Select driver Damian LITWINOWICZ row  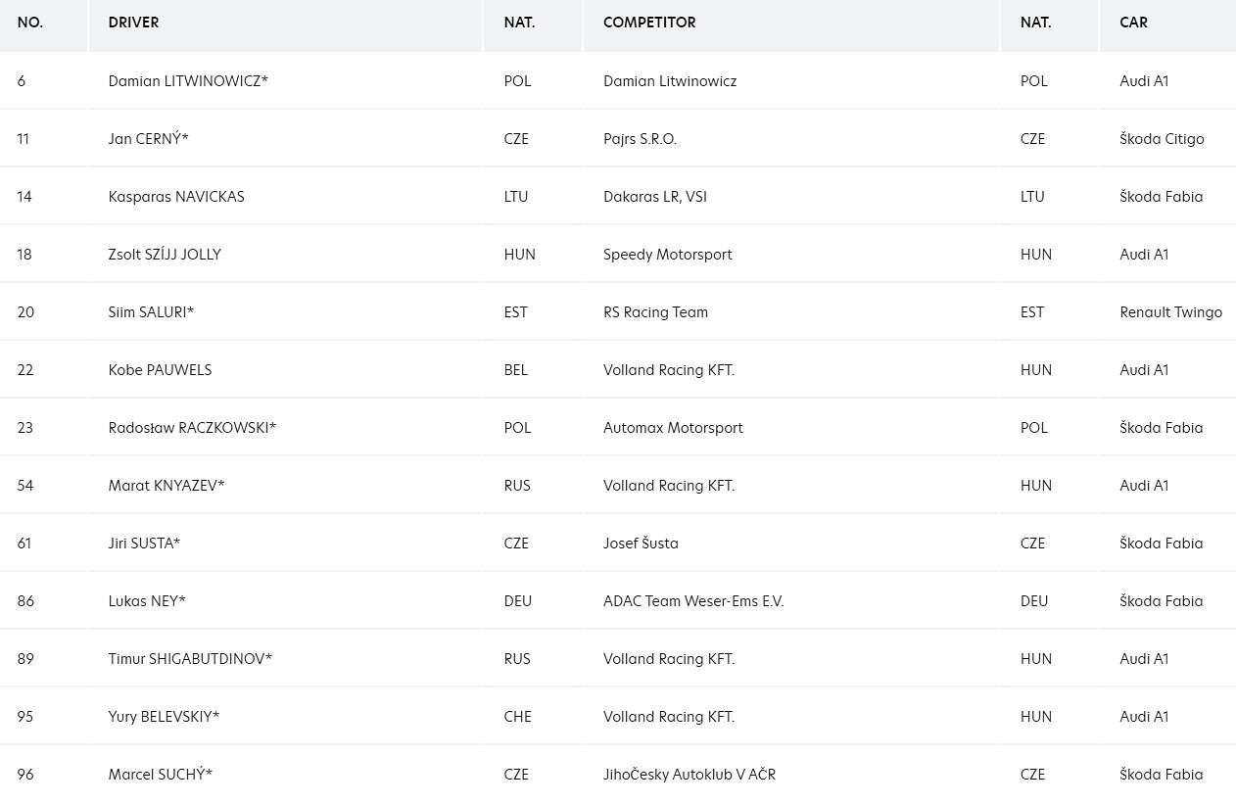click(x=618, y=81)
